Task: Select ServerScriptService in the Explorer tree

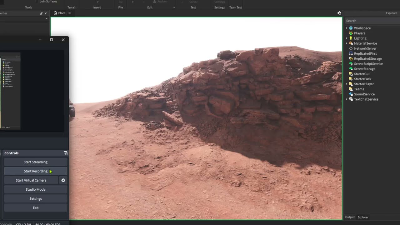Action: tap(368, 64)
